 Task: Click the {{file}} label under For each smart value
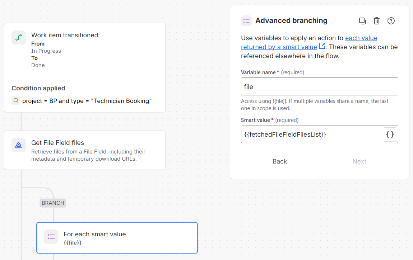[73, 243]
